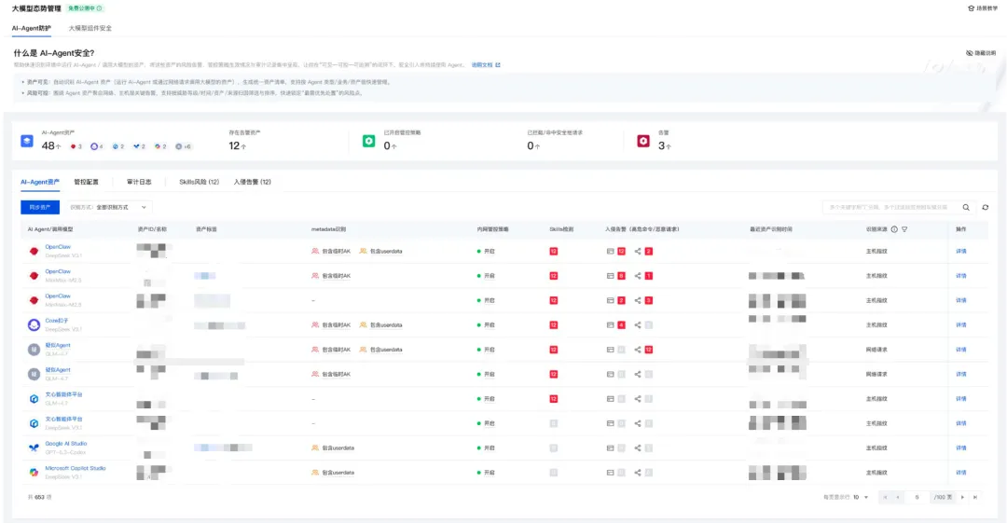Click the 隐藏说明 eye icon
This screenshot has height=523, width=1007.
(969, 53)
